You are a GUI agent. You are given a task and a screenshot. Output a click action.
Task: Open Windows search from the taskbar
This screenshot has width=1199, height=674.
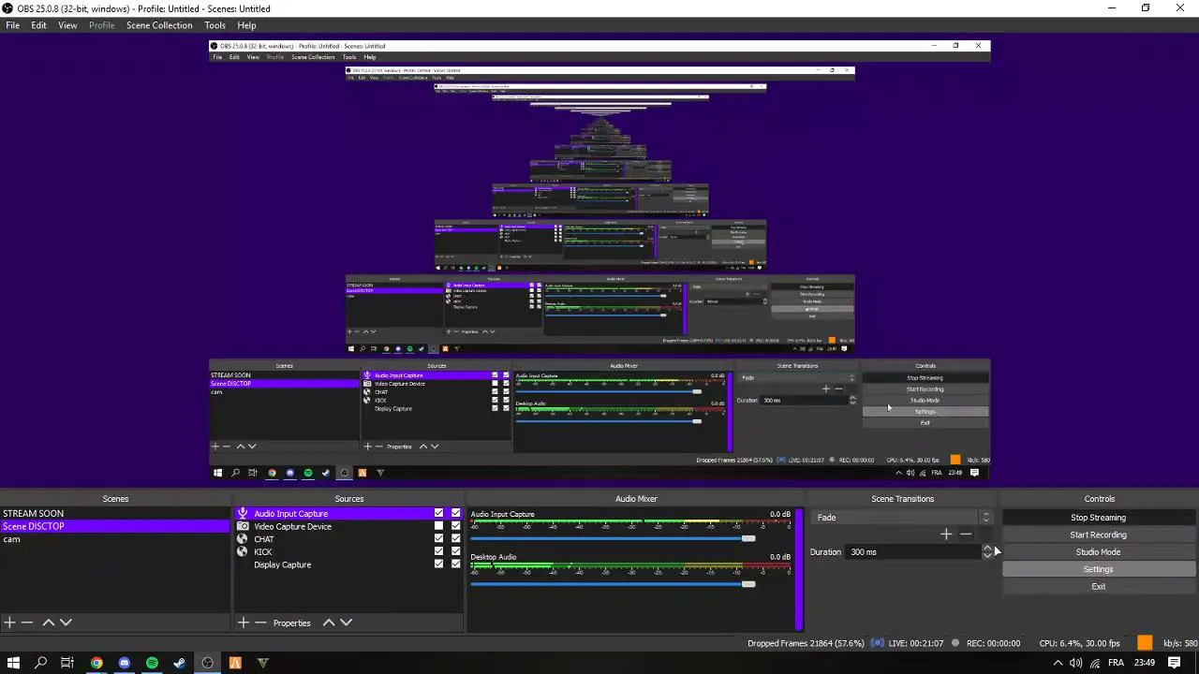(x=40, y=663)
